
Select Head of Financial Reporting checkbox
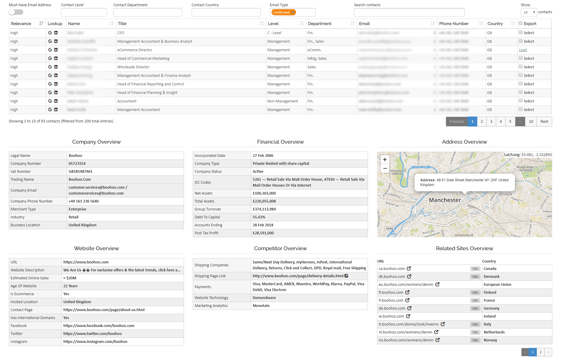click(521, 84)
